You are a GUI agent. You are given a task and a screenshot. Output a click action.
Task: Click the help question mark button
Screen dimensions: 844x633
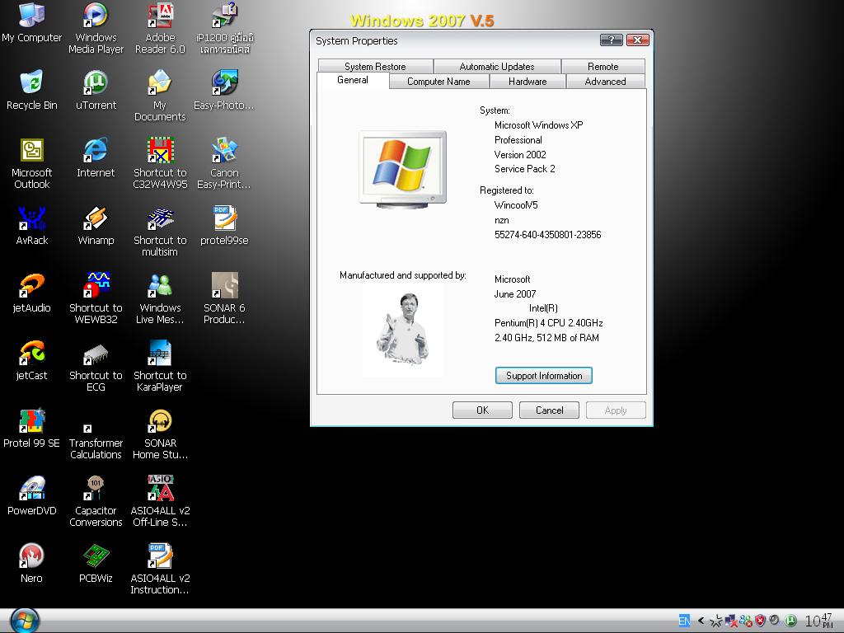(611, 40)
